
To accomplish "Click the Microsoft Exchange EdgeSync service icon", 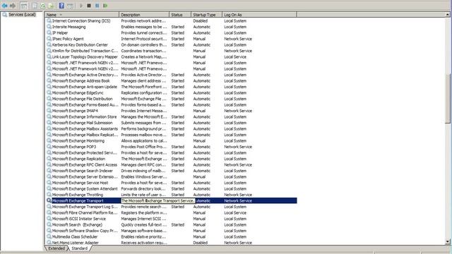I will pyautogui.click(x=49, y=92).
